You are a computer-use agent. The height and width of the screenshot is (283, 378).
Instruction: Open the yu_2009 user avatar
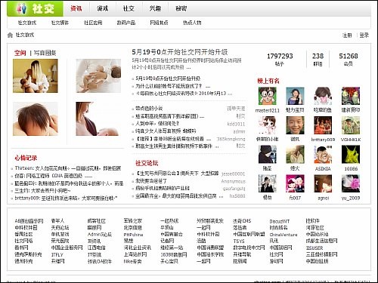coord(351,183)
